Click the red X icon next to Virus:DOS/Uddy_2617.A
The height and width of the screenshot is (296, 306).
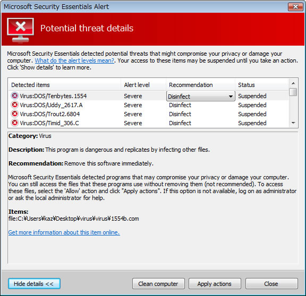15,105
